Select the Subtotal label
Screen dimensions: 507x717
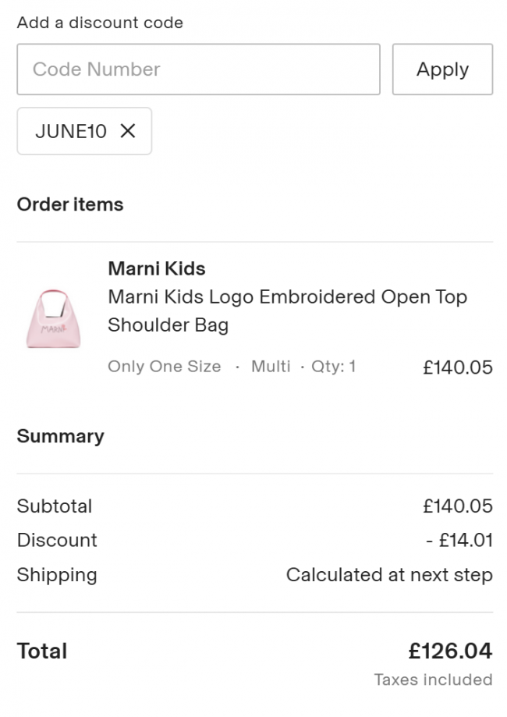[55, 506]
